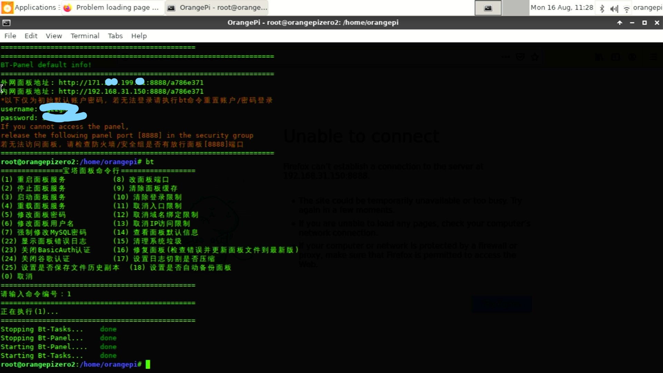Select the first workspace in the switcher
Image resolution: width=663 pixels, height=373 pixels.
pyautogui.click(x=488, y=8)
